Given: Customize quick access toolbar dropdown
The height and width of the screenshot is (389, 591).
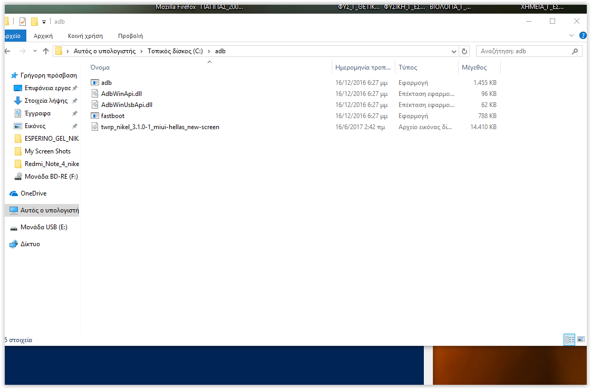Looking at the screenshot, I should pyautogui.click(x=44, y=22).
